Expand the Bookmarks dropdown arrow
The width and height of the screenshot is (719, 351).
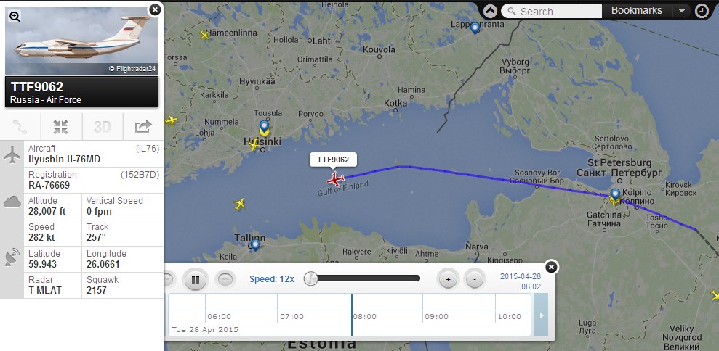(x=682, y=11)
